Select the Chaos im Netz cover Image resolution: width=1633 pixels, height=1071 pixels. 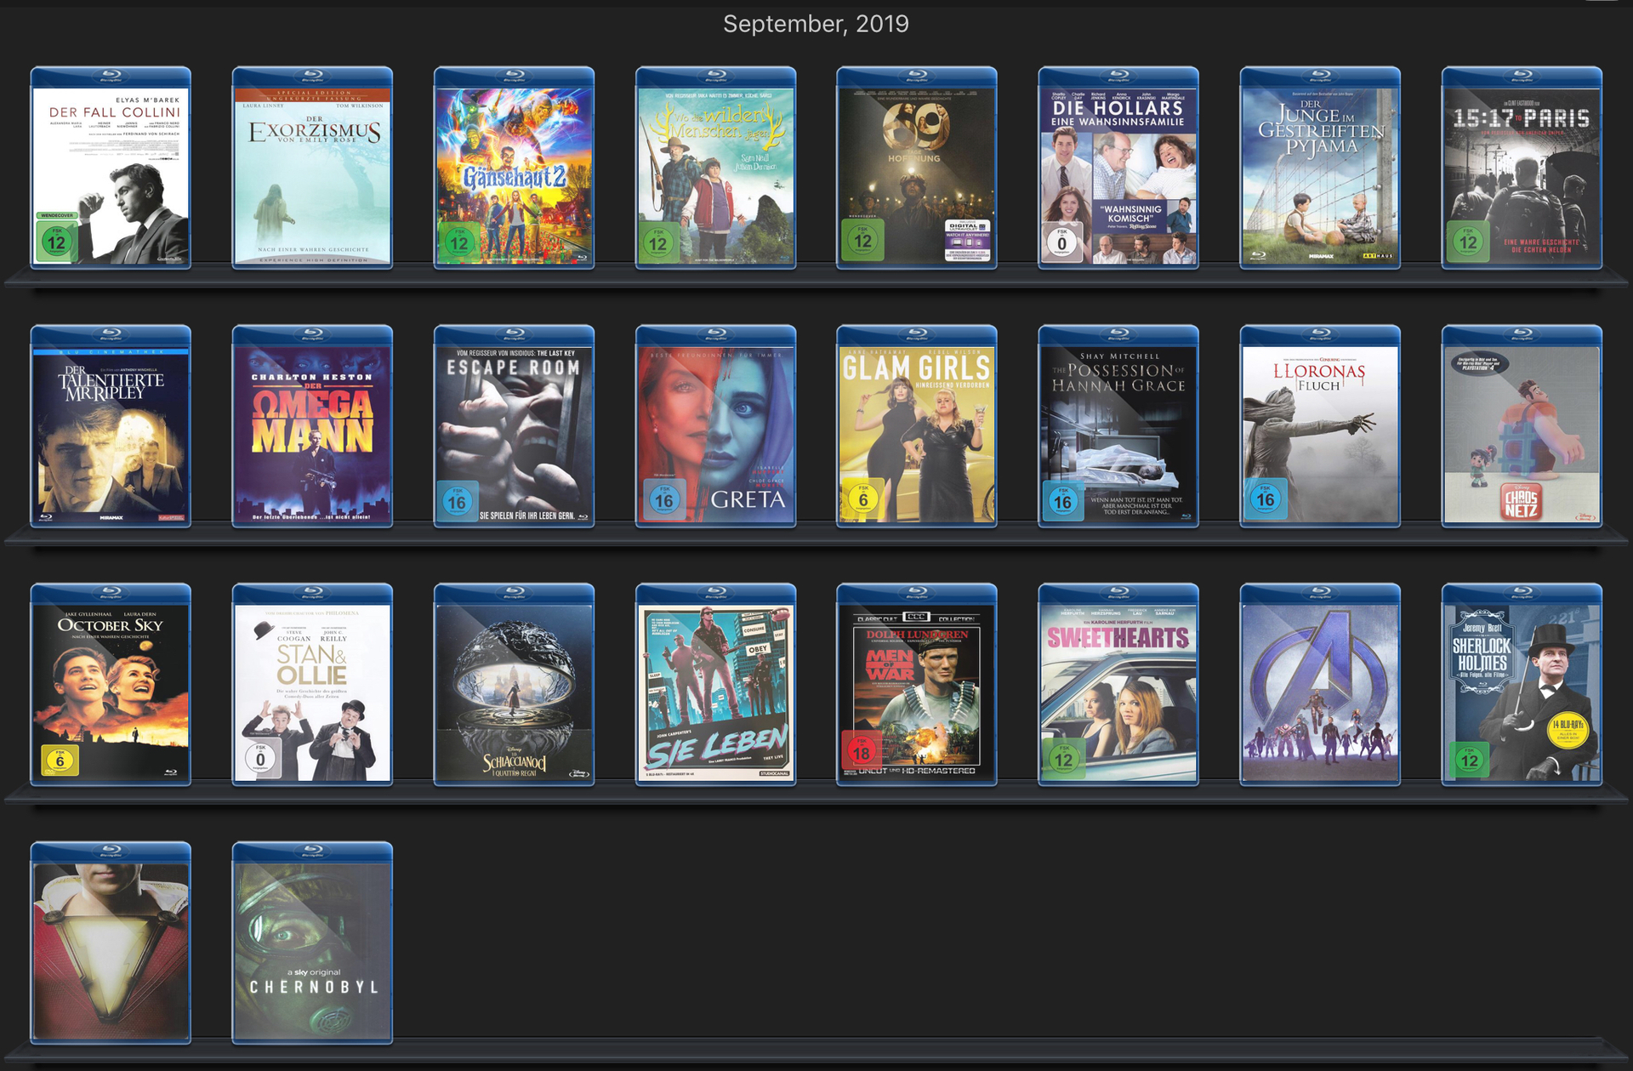(1522, 426)
